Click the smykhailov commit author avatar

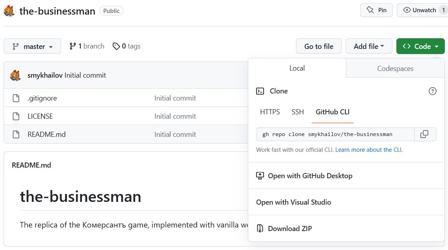tap(15, 75)
